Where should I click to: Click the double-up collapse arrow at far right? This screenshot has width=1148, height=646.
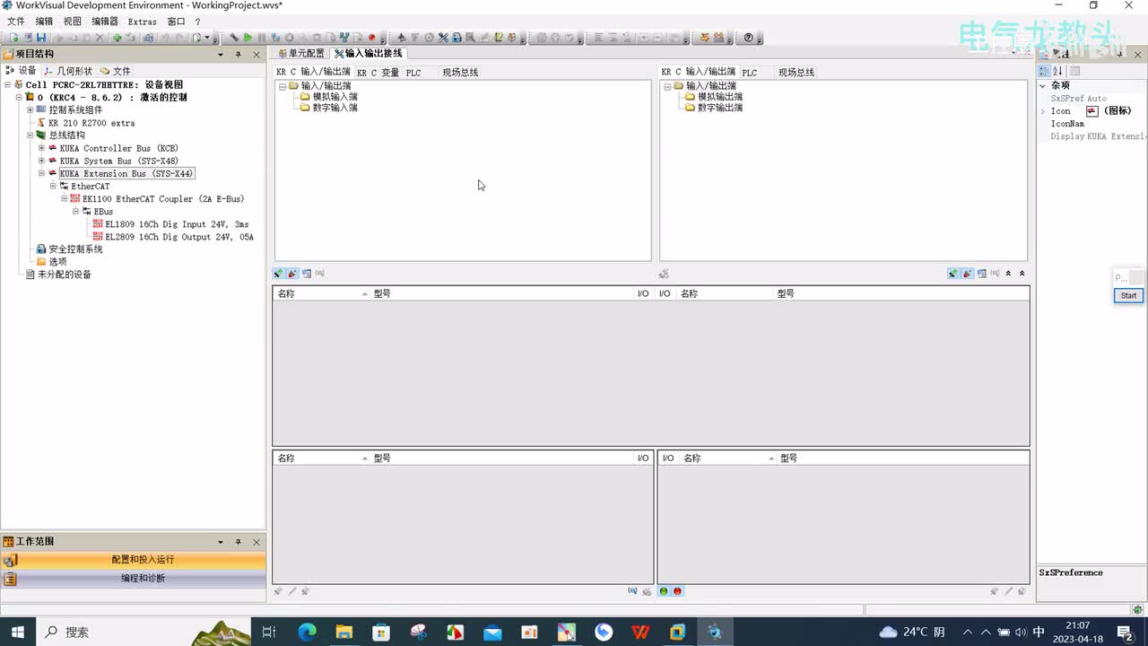tap(1022, 274)
